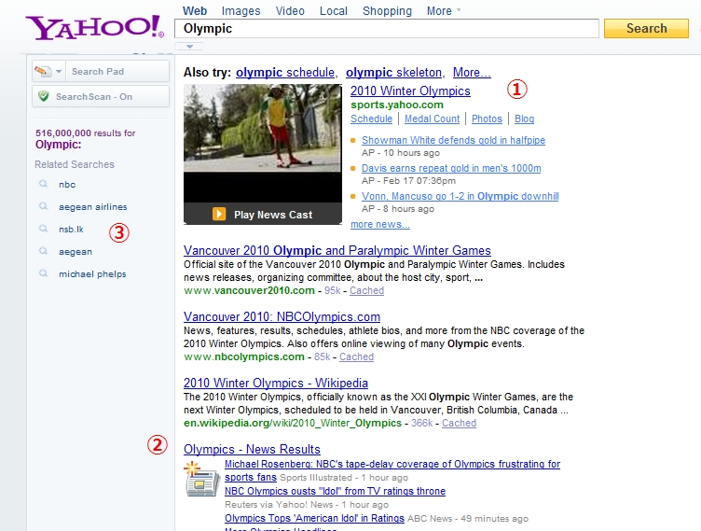Open the 2010 Winter Olympics link
This screenshot has width=701, height=531.
tap(410, 91)
